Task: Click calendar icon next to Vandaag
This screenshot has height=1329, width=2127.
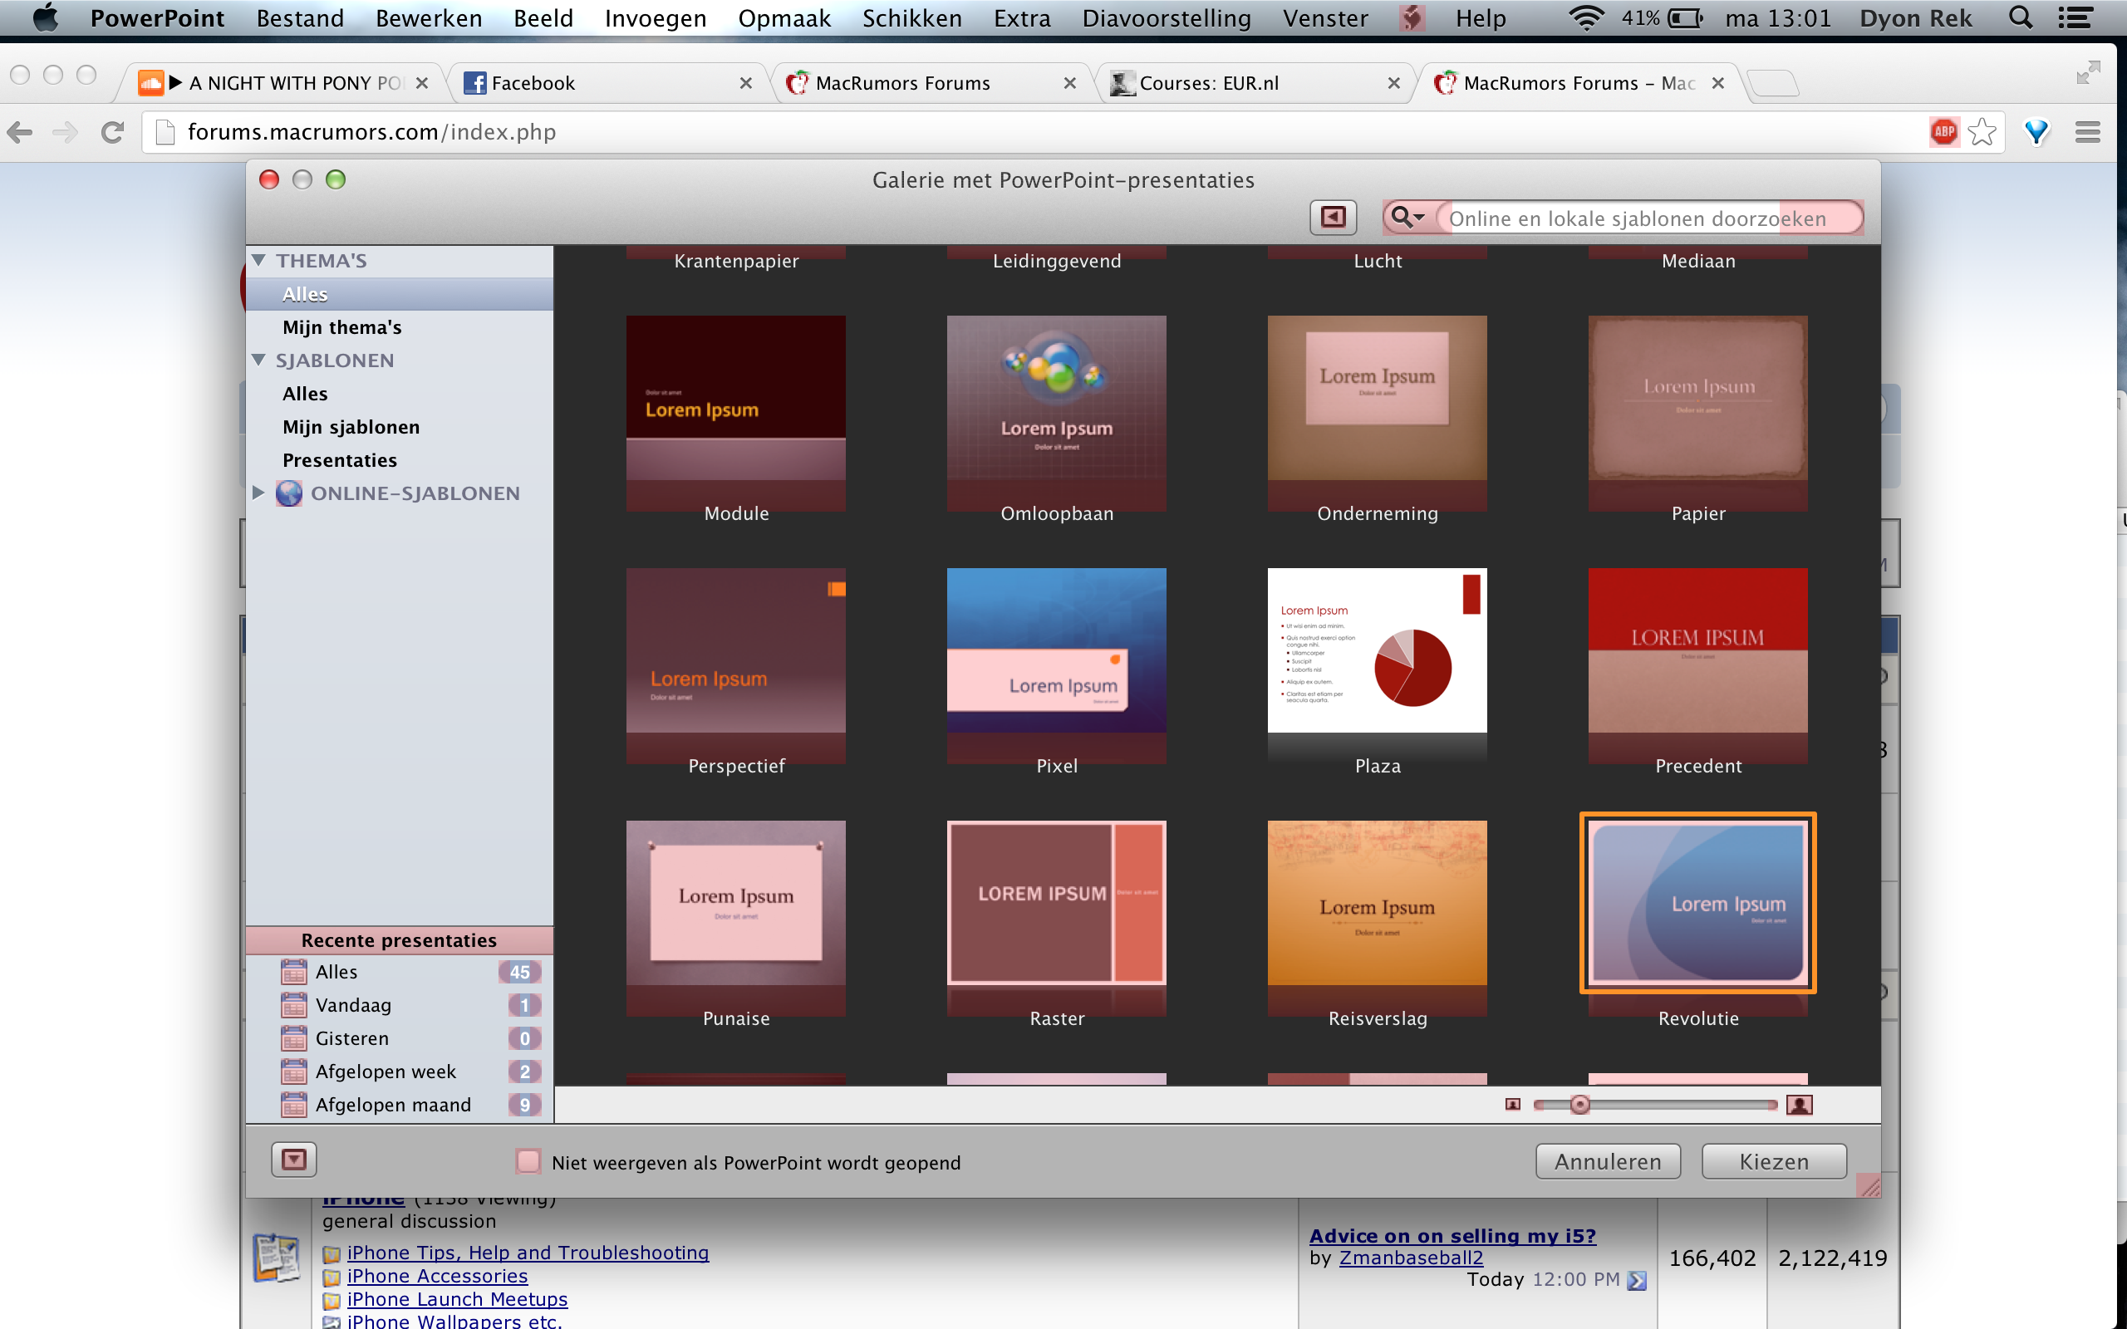Action: (293, 1005)
